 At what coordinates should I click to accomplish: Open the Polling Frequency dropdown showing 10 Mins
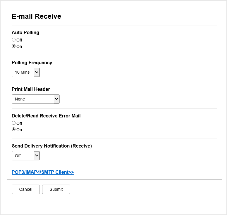point(23,72)
